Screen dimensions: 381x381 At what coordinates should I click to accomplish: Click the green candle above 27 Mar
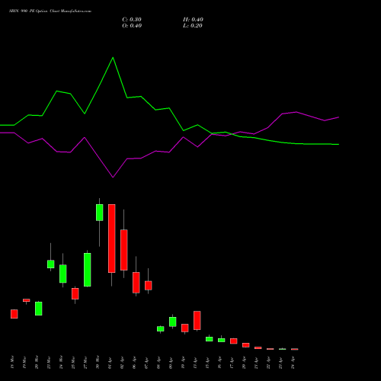tap(88, 270)
